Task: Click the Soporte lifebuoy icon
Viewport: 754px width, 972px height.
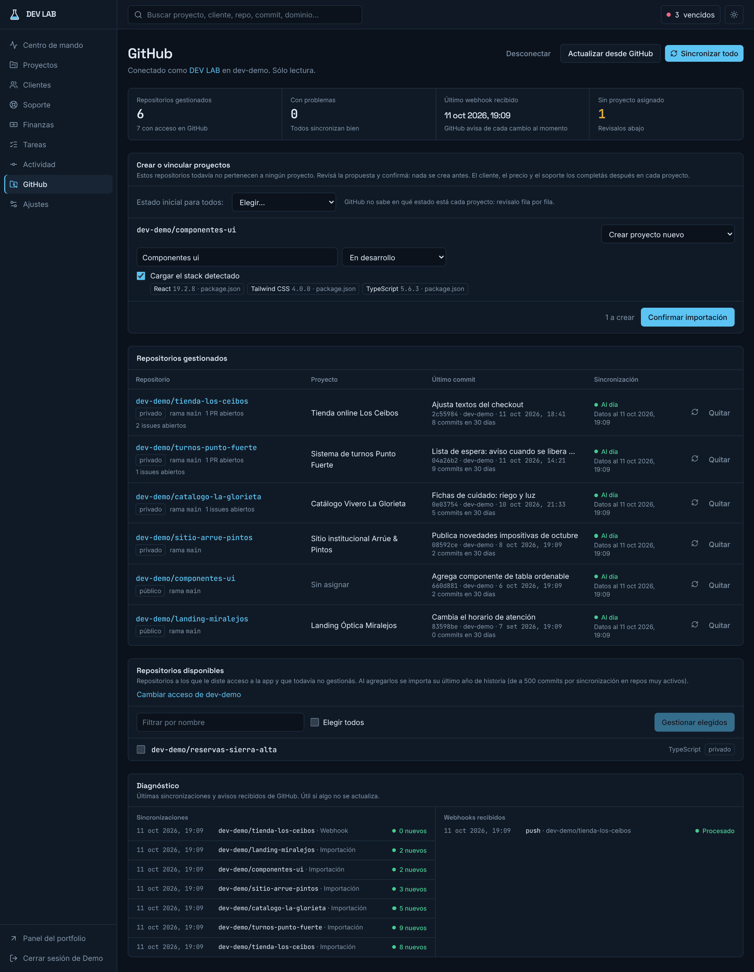Action: (x=14, y=105)
